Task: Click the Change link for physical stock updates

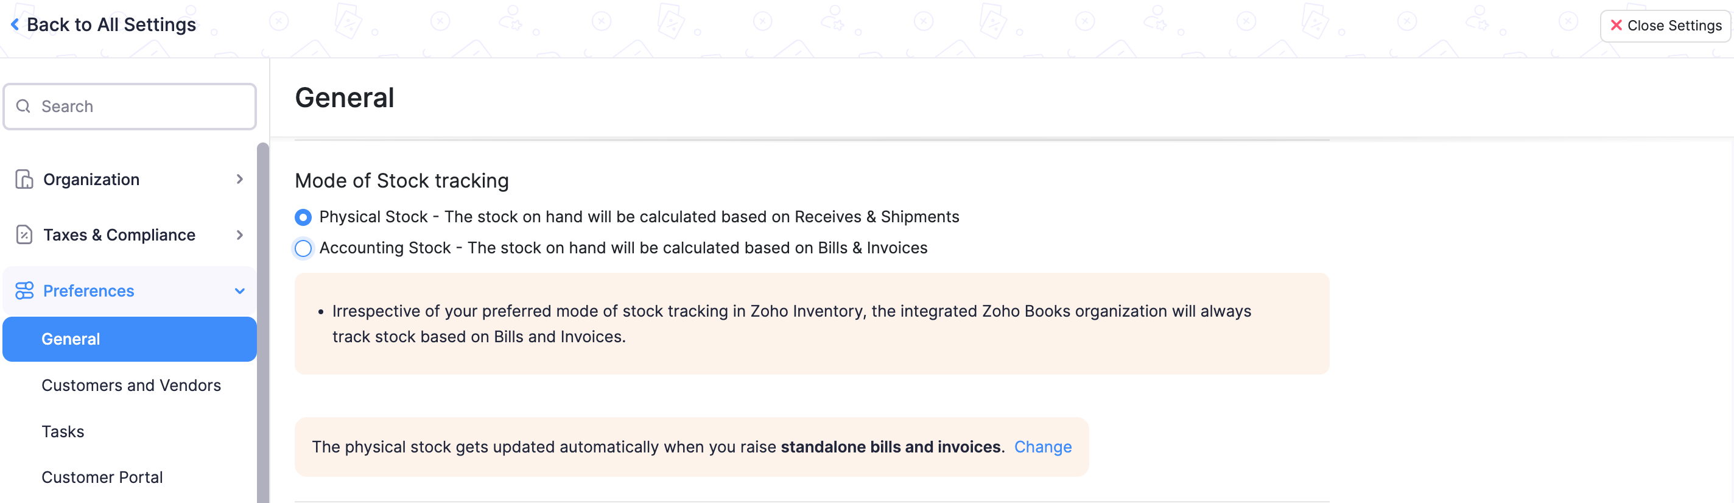Action: (1043, 446)
